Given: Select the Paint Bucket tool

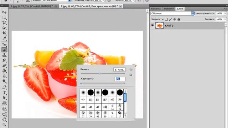Looking at the screenshot, I should coord(4,71).
